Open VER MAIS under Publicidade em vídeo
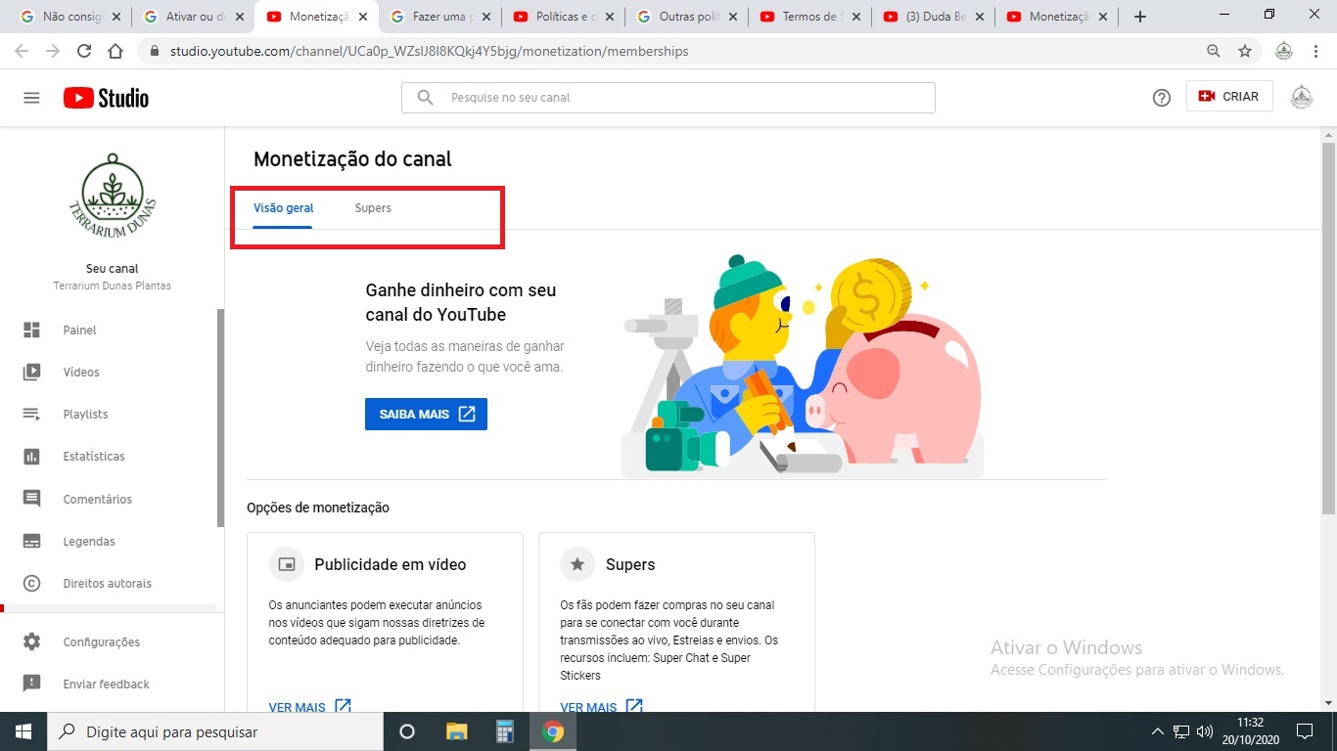The height and width of the screenshot is (751, 1337). point(309,706)
